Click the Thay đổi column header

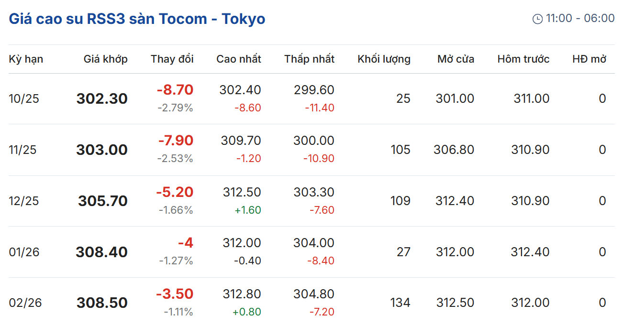[172, 59]
